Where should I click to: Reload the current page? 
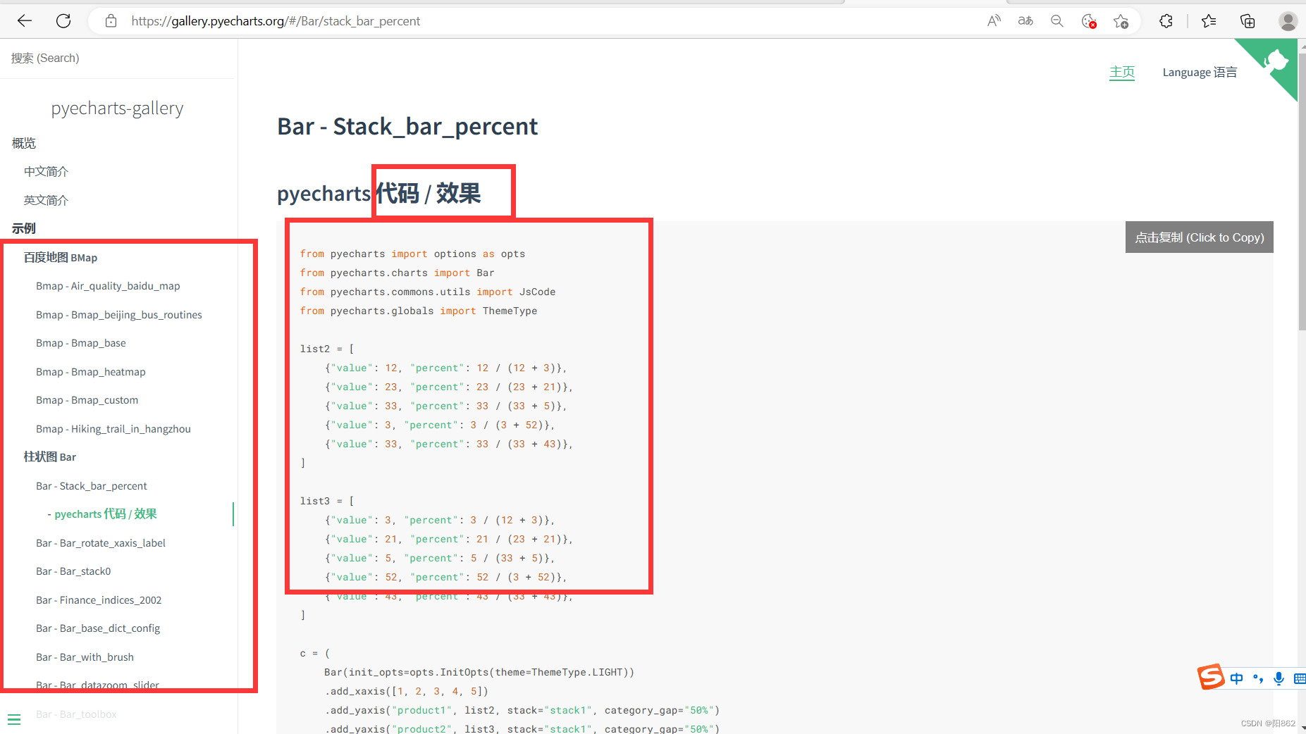point(63,21)
